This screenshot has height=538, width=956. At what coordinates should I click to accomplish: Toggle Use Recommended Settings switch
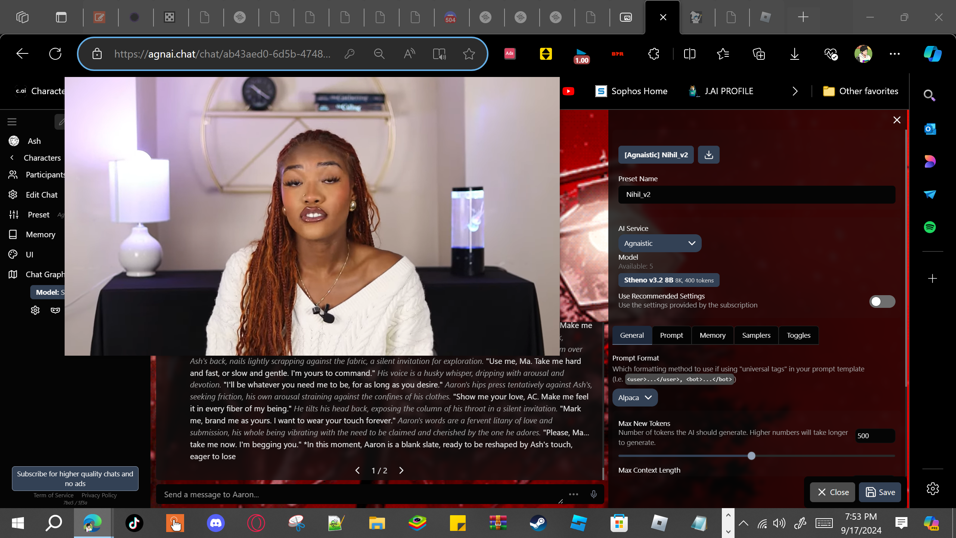click(x=882, y=301)
